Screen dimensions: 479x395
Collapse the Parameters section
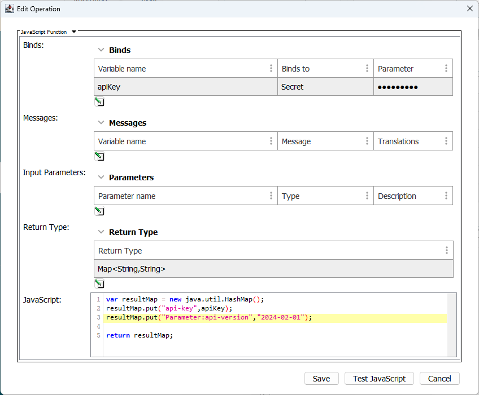101,177
